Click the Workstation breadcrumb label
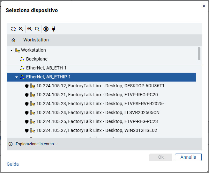The image size is (209, 173). point(36,40)
